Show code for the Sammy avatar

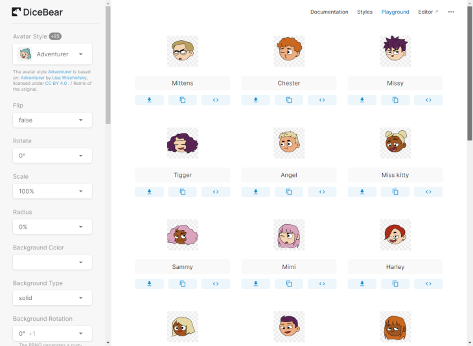click(x=216, y=284)
